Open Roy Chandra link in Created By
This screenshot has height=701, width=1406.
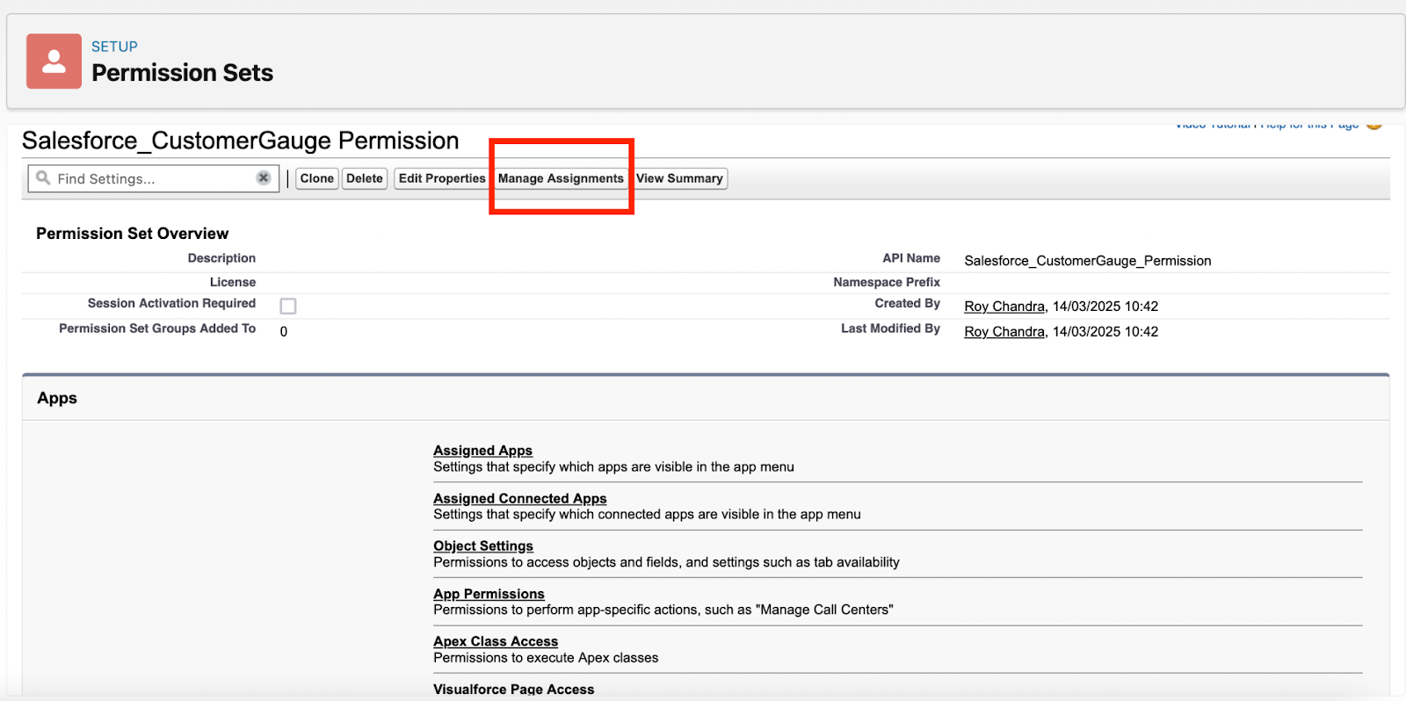(x=1004, y=307)
